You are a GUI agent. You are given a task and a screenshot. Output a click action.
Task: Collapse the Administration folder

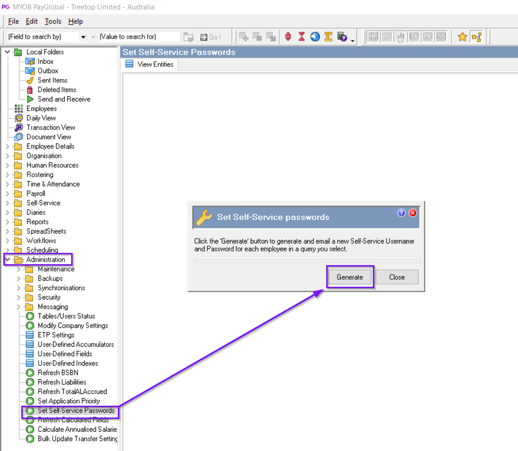[x=7, y=259]
